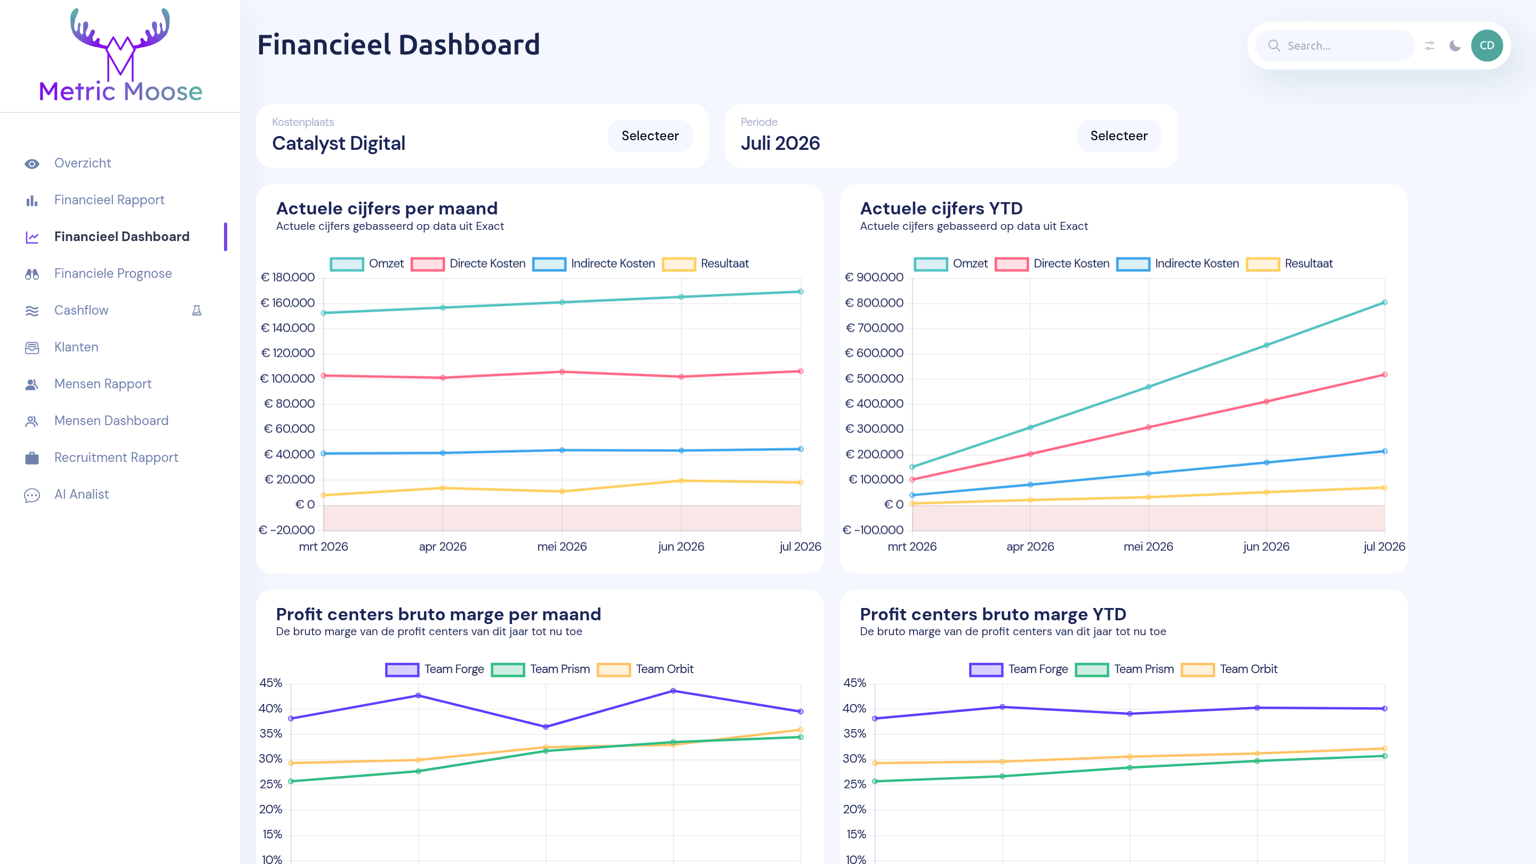Viewport: 1536px width, 864px height.
Task: Toggle Directe Kosten legend in YTD chart
Action: tap(1052, 263)
